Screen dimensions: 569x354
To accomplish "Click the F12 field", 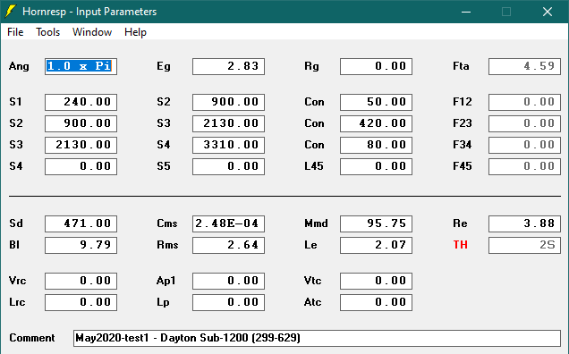I will click(524, 102).
